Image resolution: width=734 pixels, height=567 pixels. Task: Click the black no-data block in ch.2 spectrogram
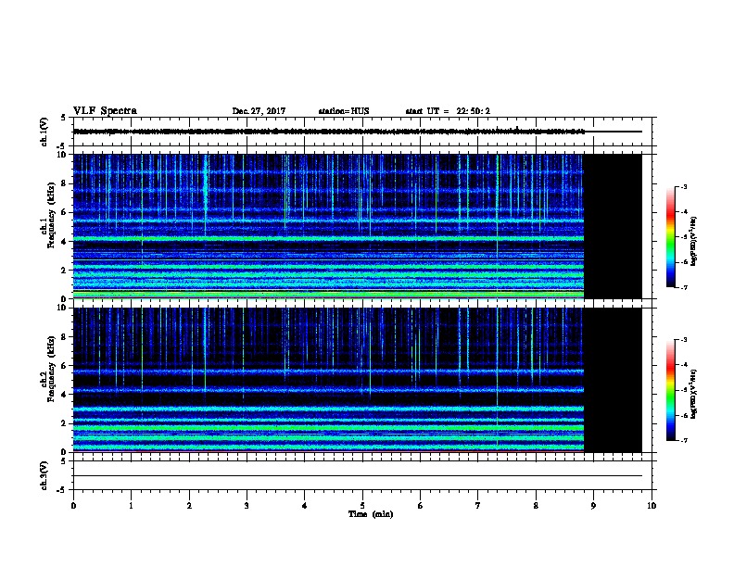(613, 380)
